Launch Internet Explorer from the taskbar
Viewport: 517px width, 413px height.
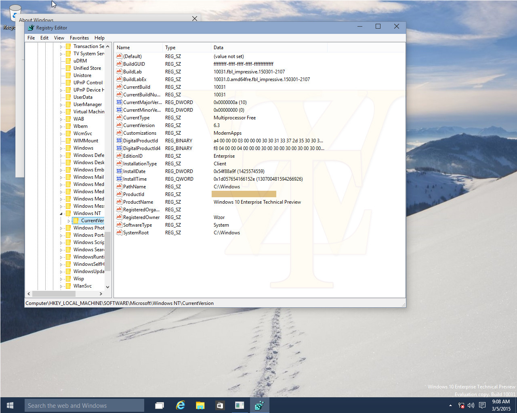click(180, 405)
